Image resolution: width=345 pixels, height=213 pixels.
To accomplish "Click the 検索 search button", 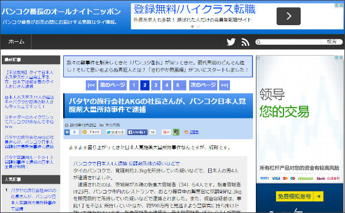I will [x=332, y=42].
